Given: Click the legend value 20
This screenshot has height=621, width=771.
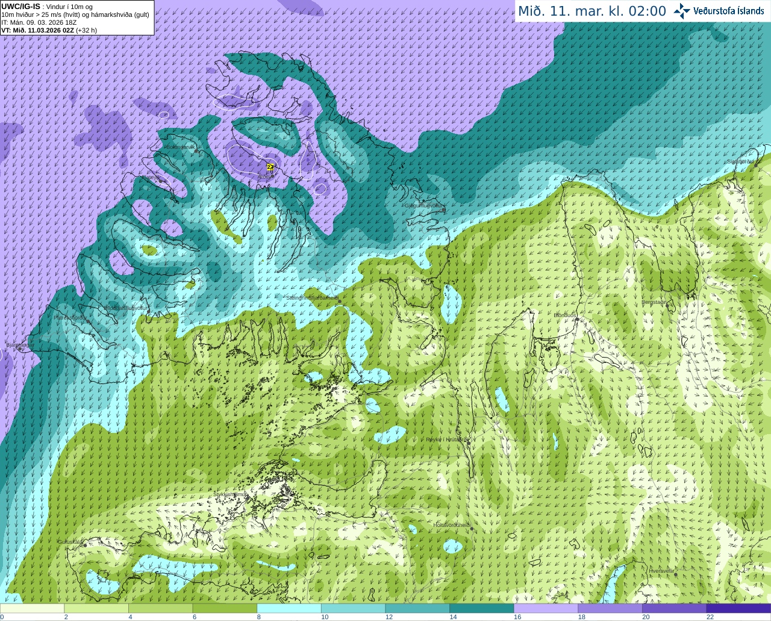Looking at the screenshot, I should (646, 617).
